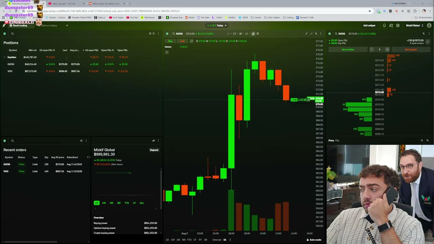The width and height of the screenshot is (434, 244).
Task: Search in the Recent orders widget
Action: pos(12,141)
